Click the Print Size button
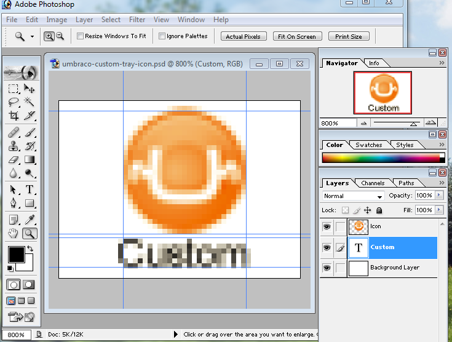The image size is (452, 342). 349,36
